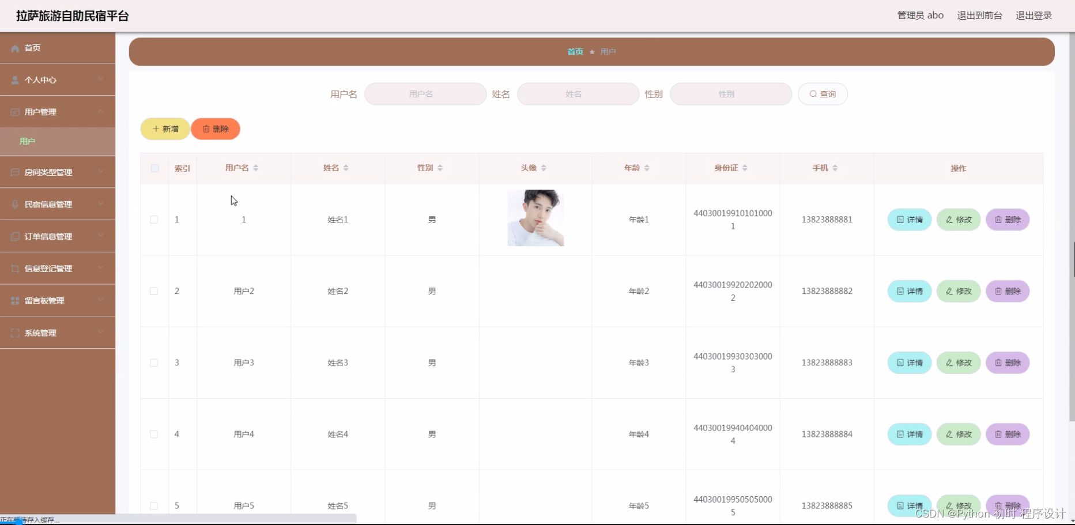Click 修改 for the 用户4 row
Screen dimensions: 1075x525
click(x=959, y=434)
